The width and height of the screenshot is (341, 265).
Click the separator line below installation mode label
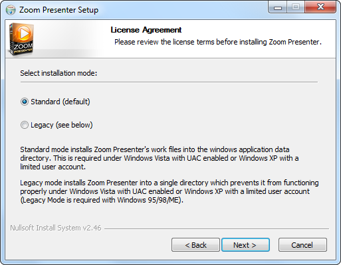click(x=169, y=82)
